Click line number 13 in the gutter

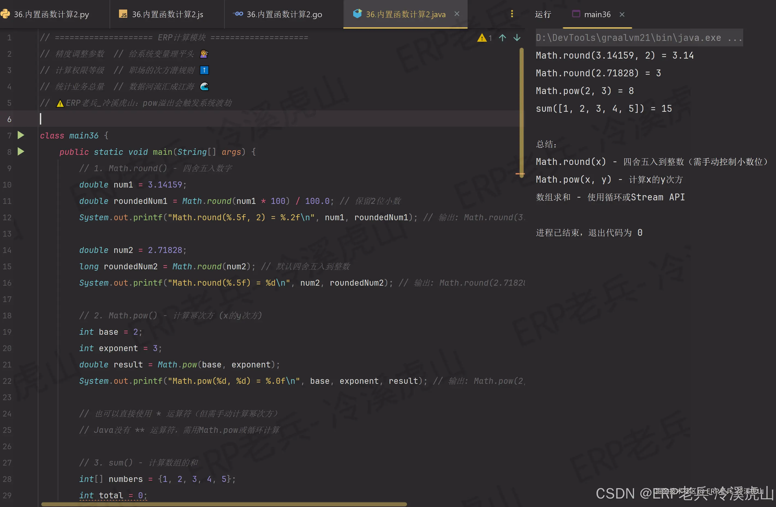7,234
